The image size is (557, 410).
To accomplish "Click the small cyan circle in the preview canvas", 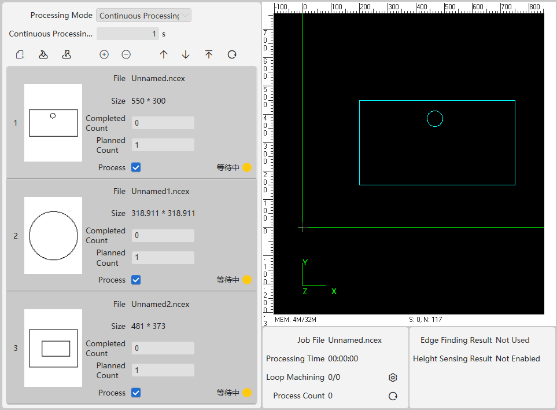I will (x=435, y=119).
